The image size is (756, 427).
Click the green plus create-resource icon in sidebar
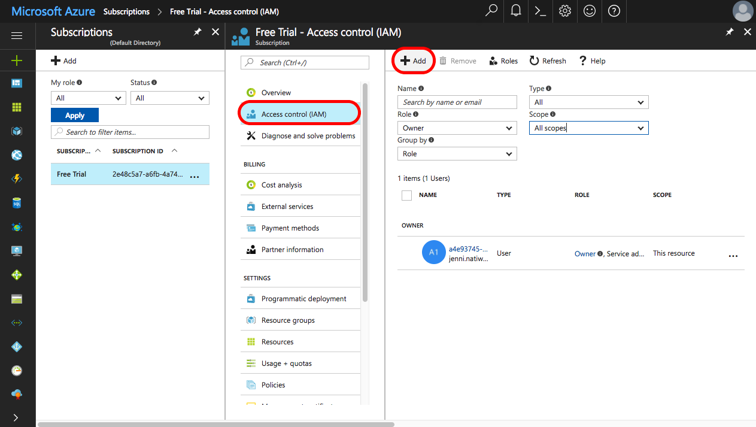click(x=17, y=60)
